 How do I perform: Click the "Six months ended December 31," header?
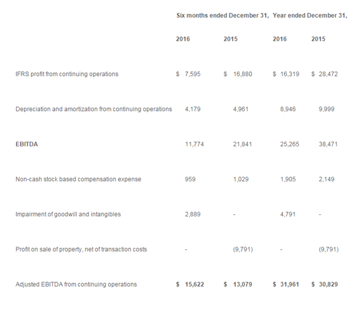pyautogui.click(x=223, y=16)
